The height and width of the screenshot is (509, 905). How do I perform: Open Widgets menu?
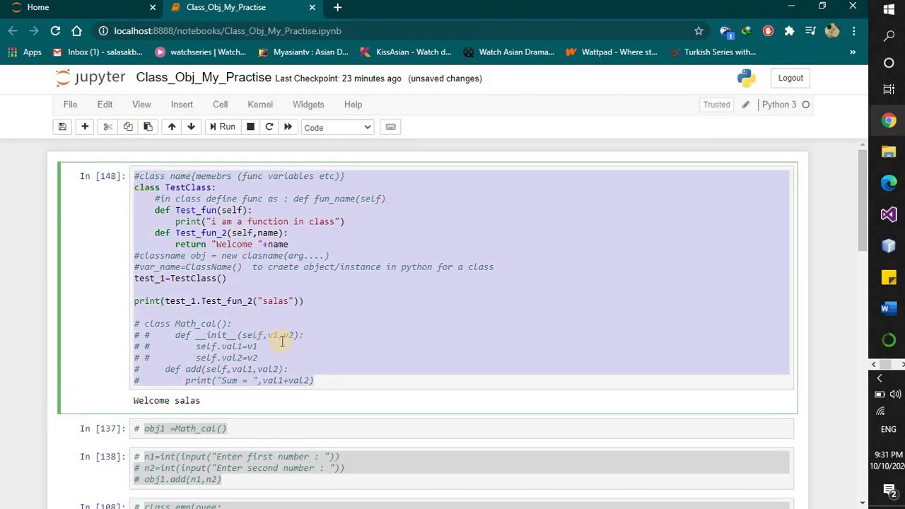[308, 105]
